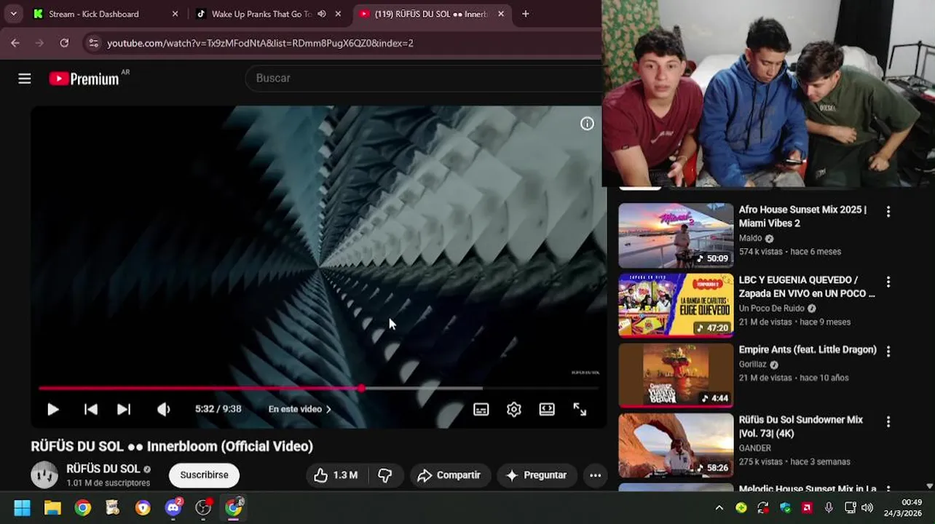Open options for LBC Y EUGENIA QUEVEDO
This screenshot has width=935, height=524.
[888, 282]
